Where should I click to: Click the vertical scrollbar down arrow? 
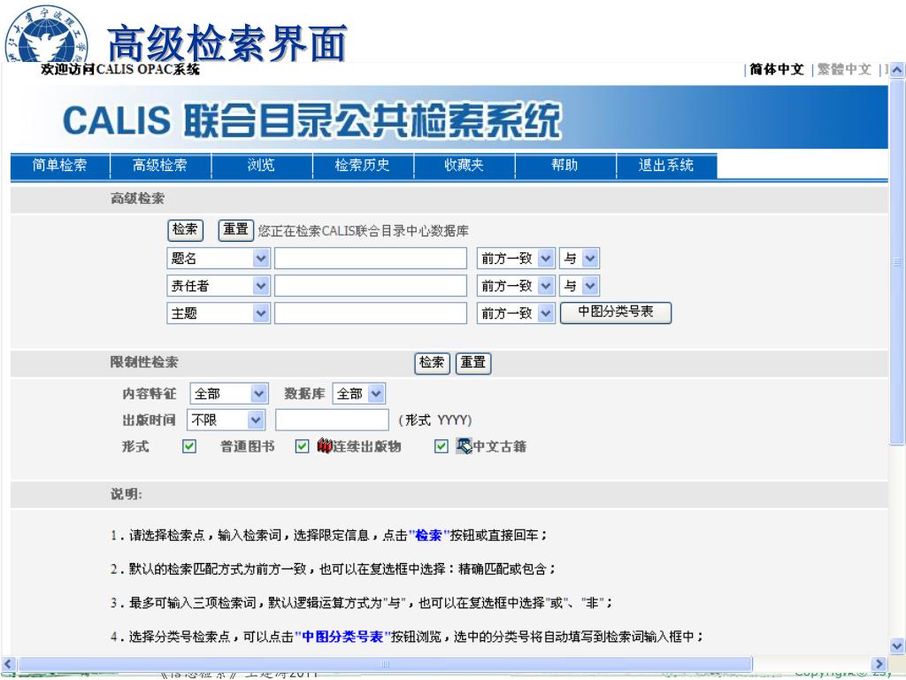(896, 645)
